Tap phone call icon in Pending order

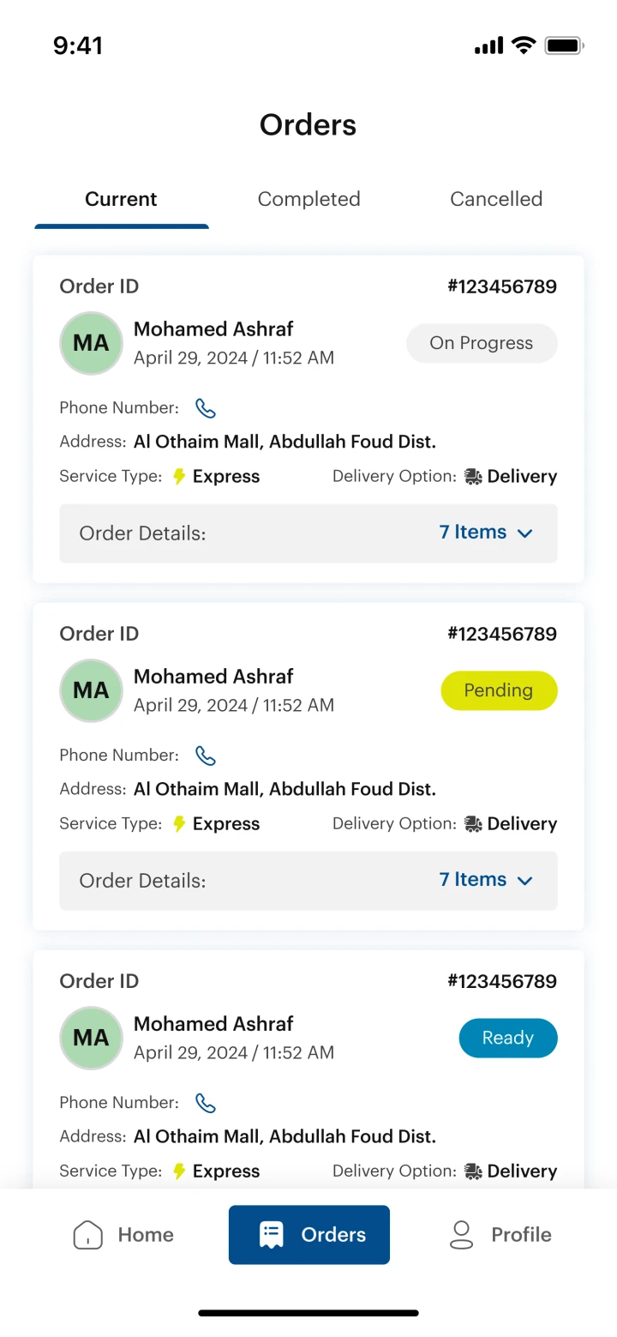coord(206,756)
